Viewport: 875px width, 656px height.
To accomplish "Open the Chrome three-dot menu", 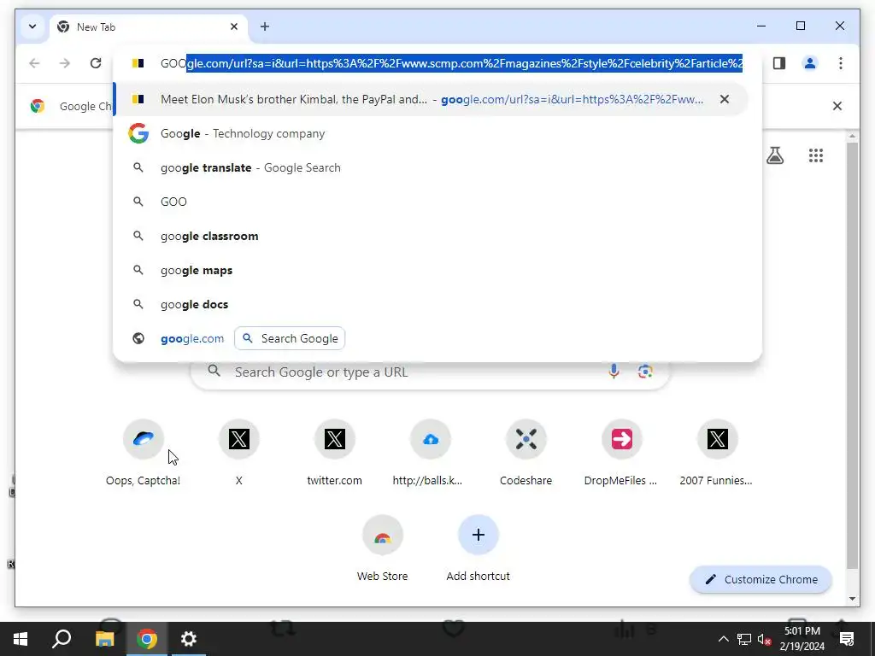I will (x=841, y=63).
